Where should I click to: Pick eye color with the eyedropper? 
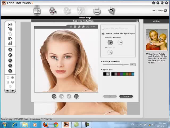pyautogui.click(x=108, y=74)
